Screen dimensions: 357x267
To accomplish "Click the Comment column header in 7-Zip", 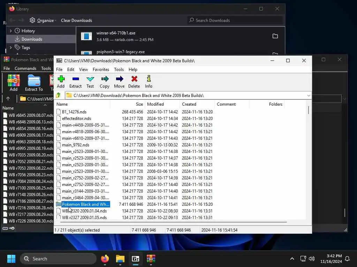I will pos(232,104).
